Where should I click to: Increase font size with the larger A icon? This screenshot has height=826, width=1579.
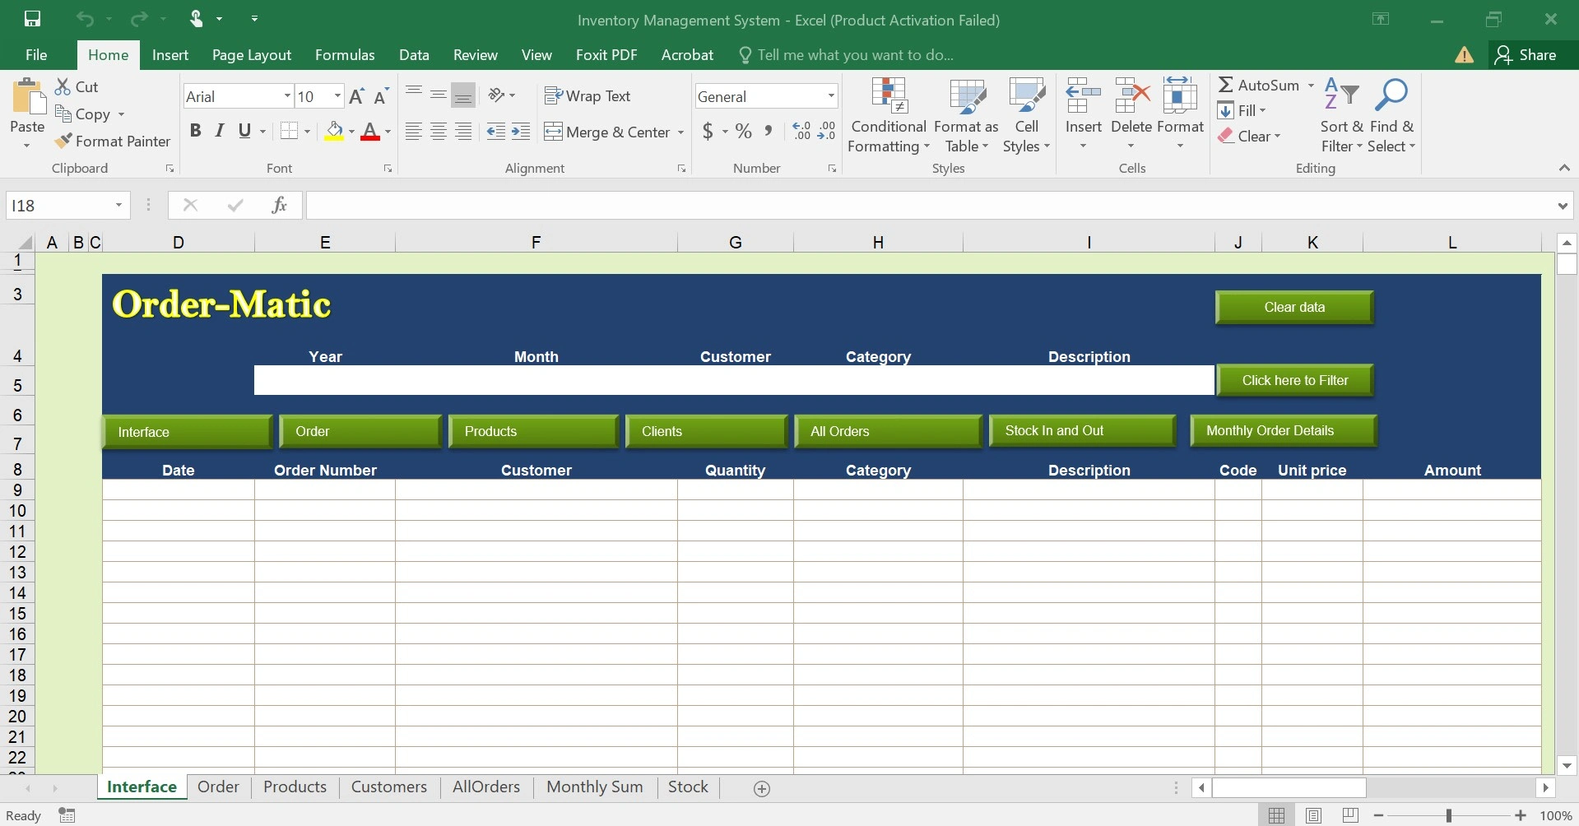pyautogui.click(x=356, y=96)
